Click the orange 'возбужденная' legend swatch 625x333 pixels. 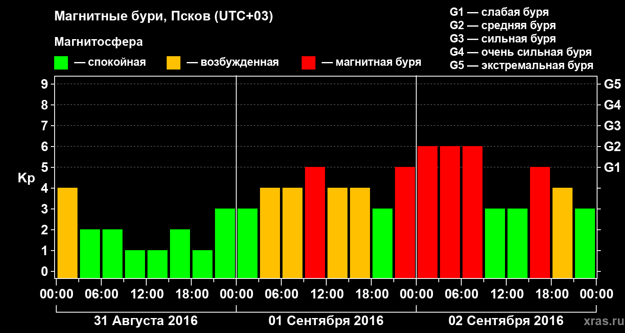[173, 63]
